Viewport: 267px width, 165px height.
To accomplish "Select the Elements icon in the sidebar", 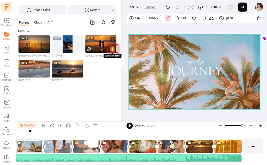I will [x=7, y=131].
